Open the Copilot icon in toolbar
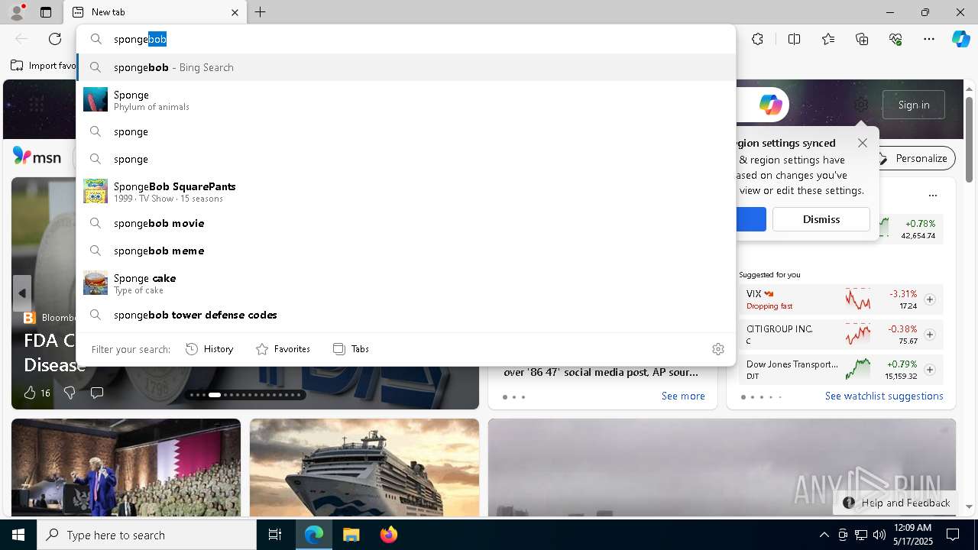 point(960,39)
